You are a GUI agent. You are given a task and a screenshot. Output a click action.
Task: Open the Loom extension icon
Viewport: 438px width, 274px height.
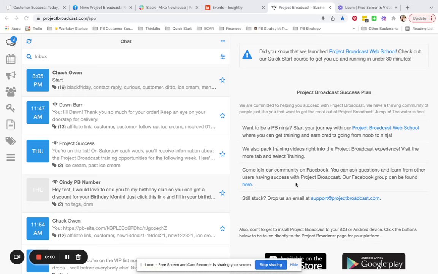(x=384, y=18)
